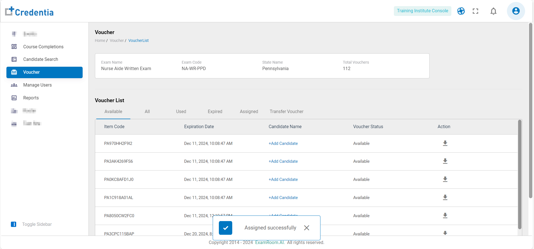
Task: Select Voucher menu item
Action: pos(45,72)
